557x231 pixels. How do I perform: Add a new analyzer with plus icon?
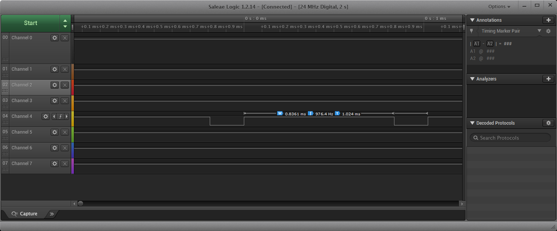tap(548, 79)
